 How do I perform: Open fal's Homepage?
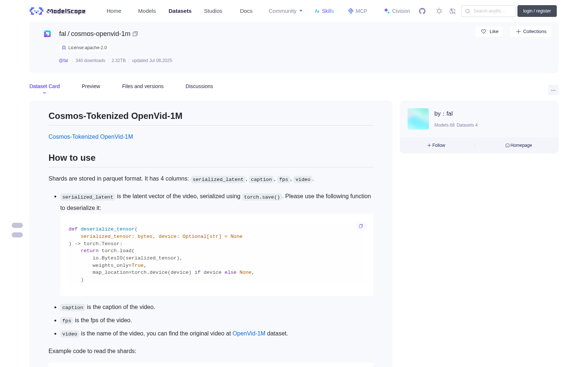coord(519,145)
